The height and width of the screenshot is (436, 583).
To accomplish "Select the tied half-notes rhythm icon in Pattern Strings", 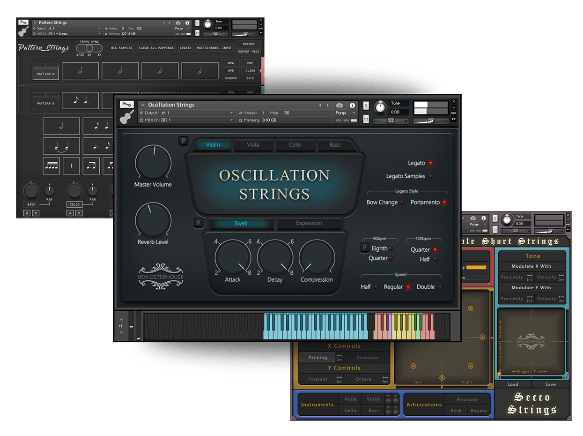I will (61, 146).
